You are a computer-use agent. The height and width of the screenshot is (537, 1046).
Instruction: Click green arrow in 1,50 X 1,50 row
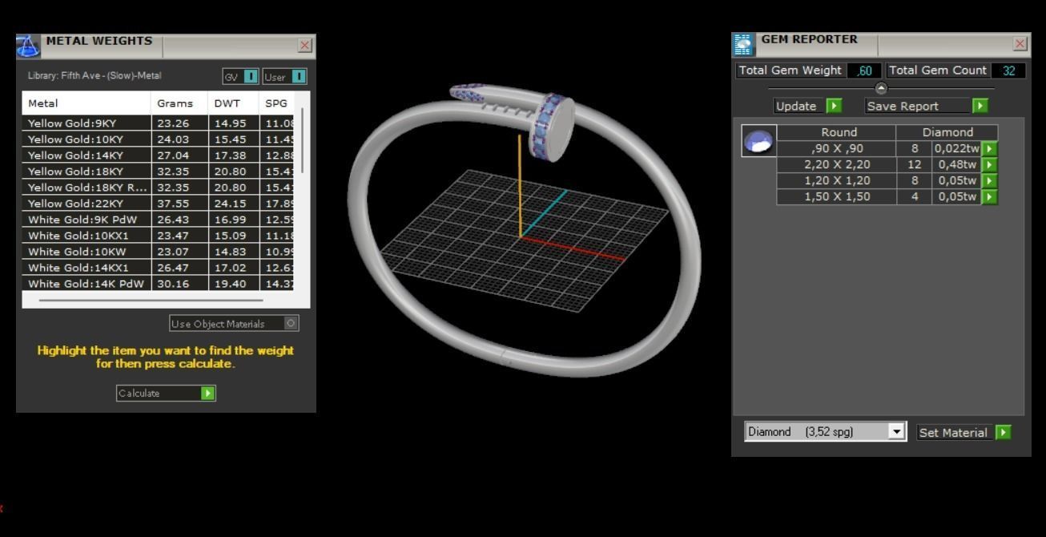pyautogui.click(x=990, y=196)
